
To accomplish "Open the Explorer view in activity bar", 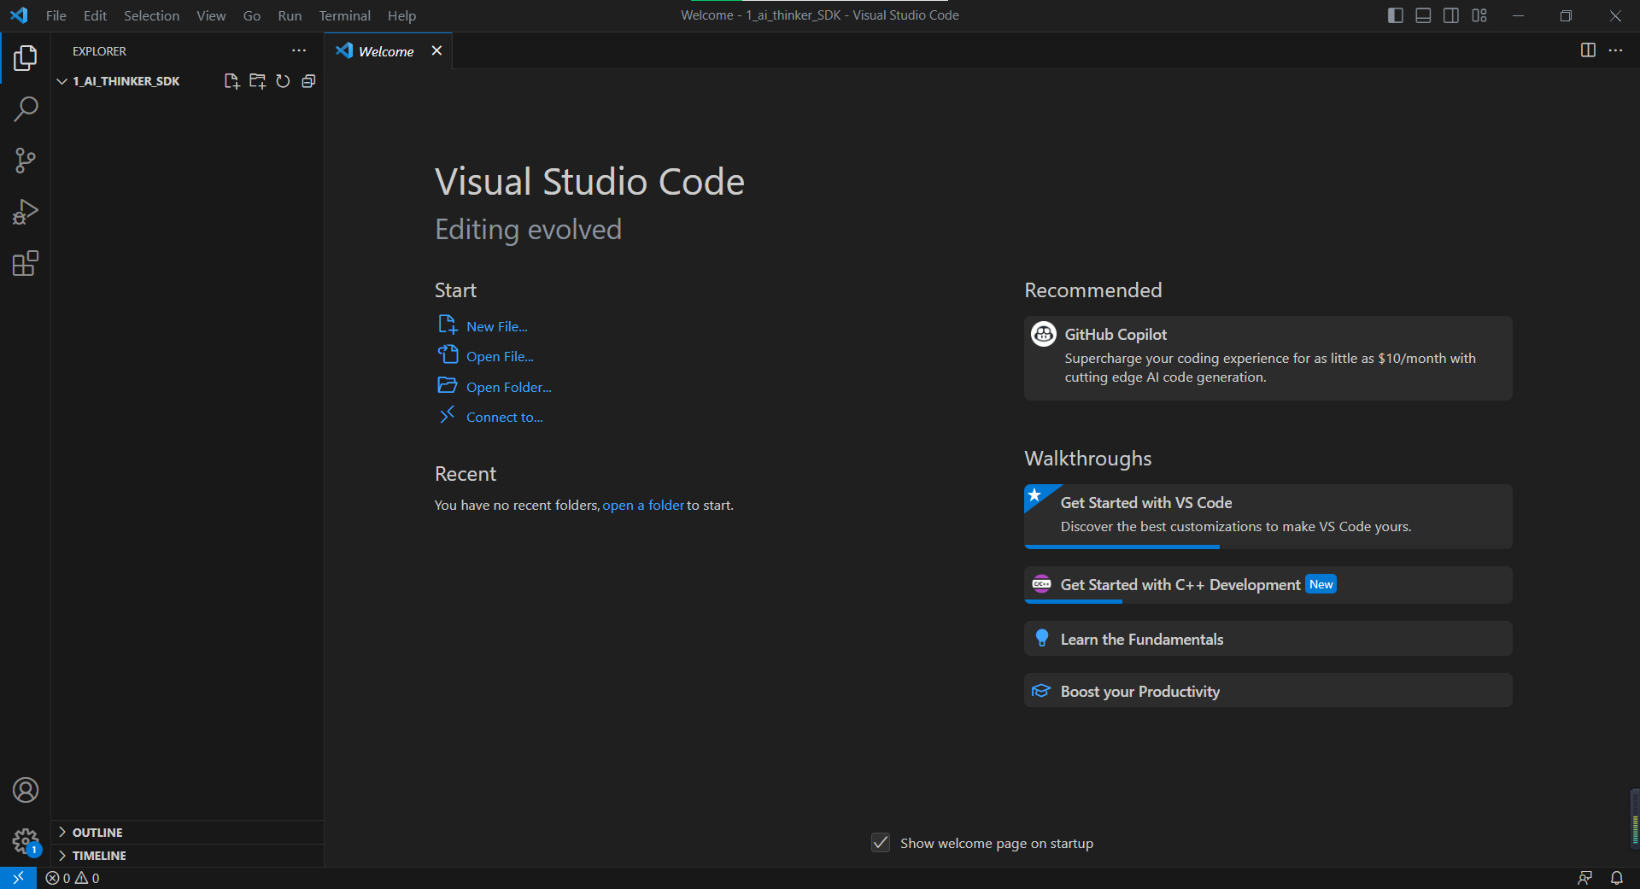I will 26,58.
